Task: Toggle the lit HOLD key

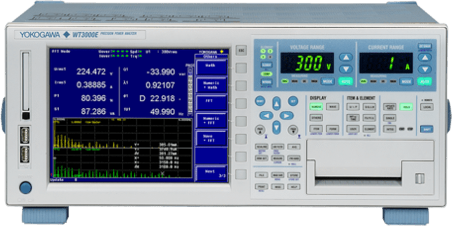Action: pyautogui.click(x=406, y=107)
